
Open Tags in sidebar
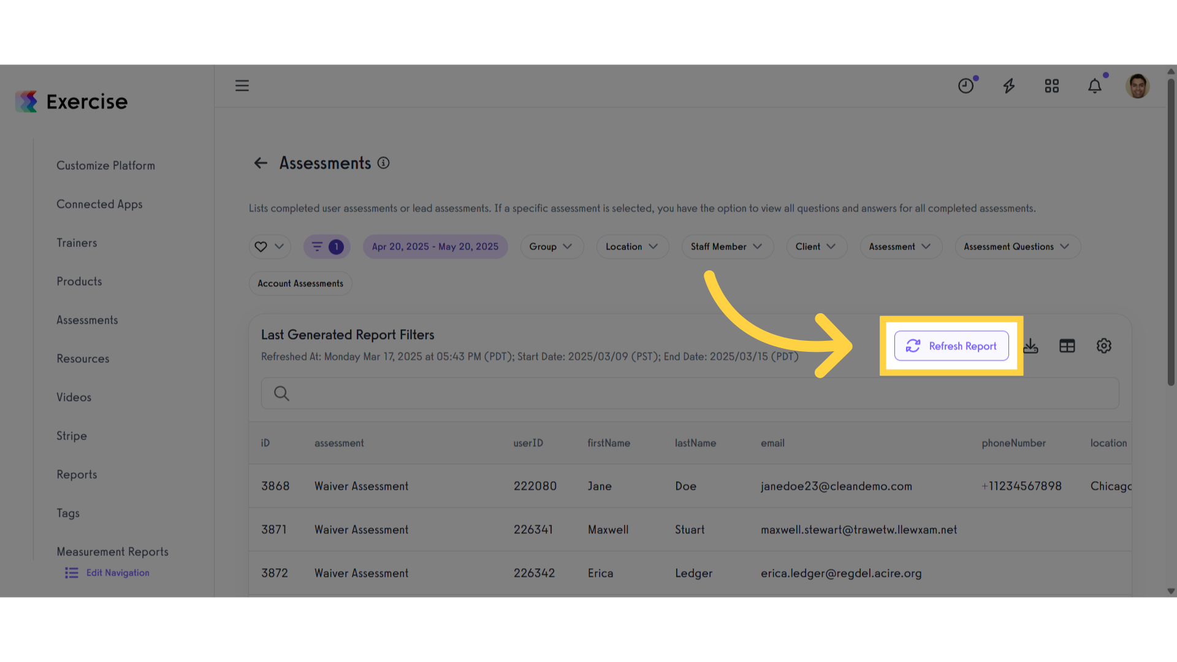(x=68, y=513)
